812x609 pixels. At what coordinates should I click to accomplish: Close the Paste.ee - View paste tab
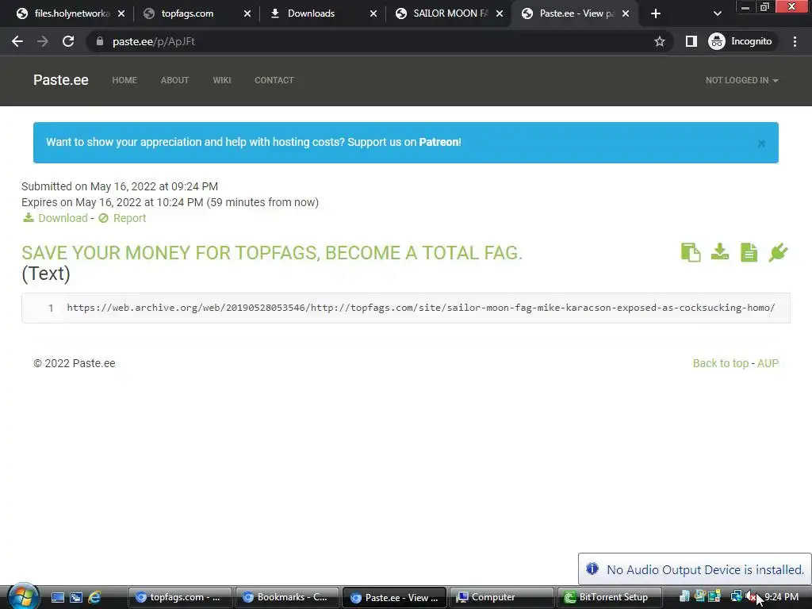[x=626, y=13]
